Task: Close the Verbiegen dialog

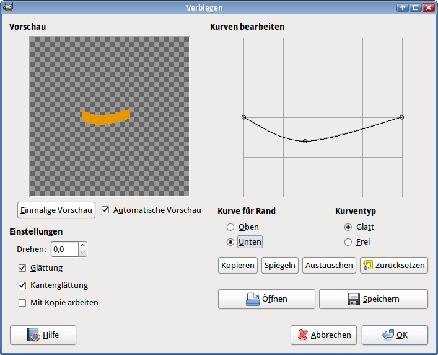Action: coord(429,7)
